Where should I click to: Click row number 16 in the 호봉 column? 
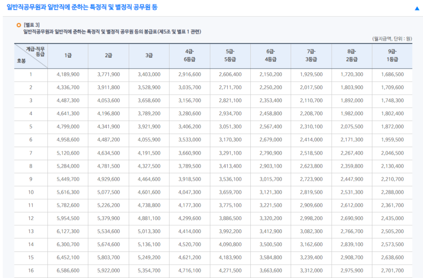click(31, 271)
